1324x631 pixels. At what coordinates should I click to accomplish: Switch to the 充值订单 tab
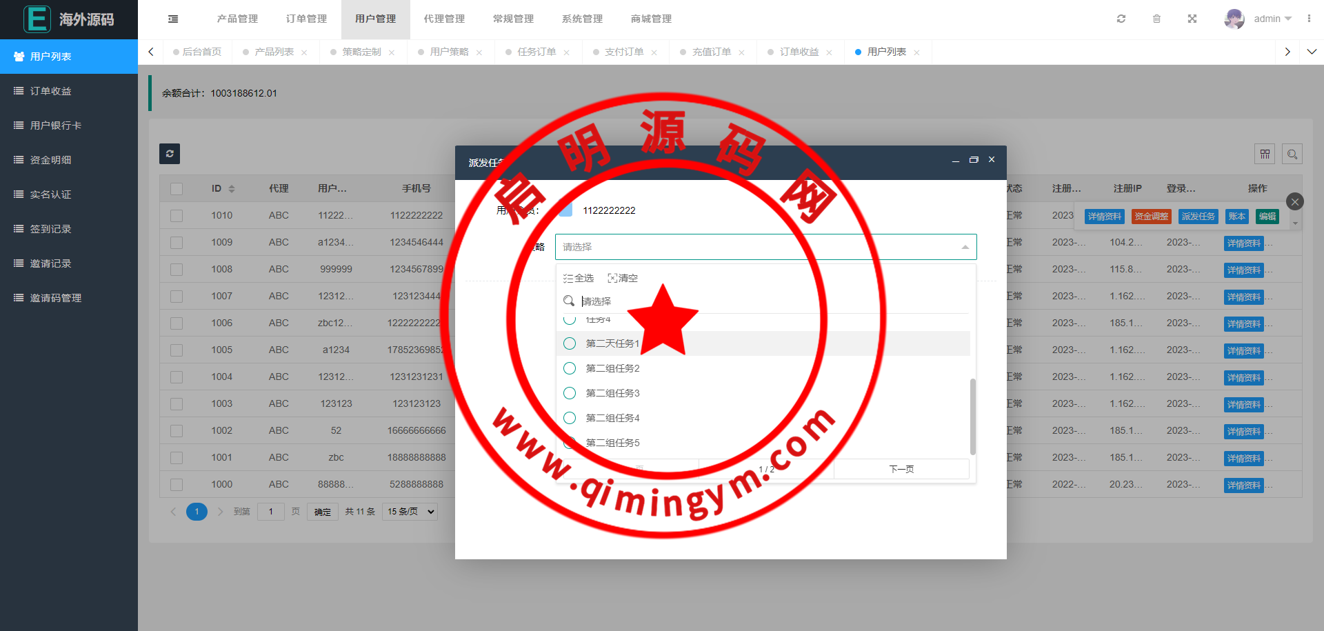[x=711, y=52]
